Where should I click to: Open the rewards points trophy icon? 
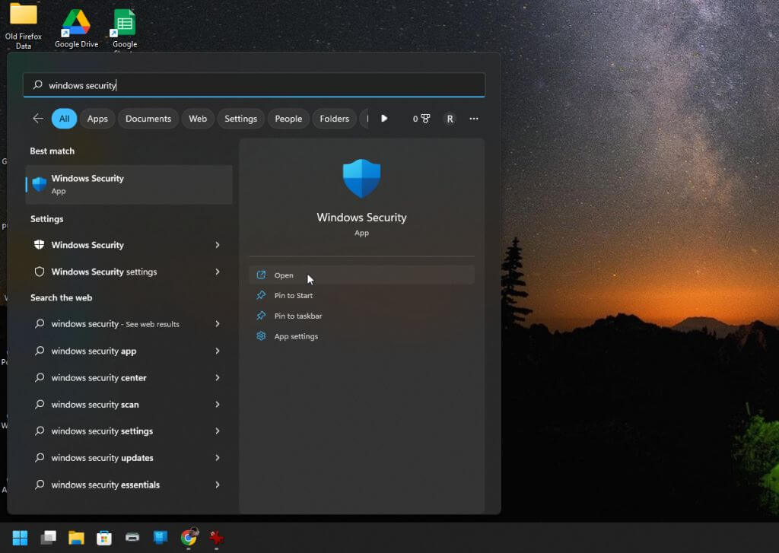(x=425, y=119)
